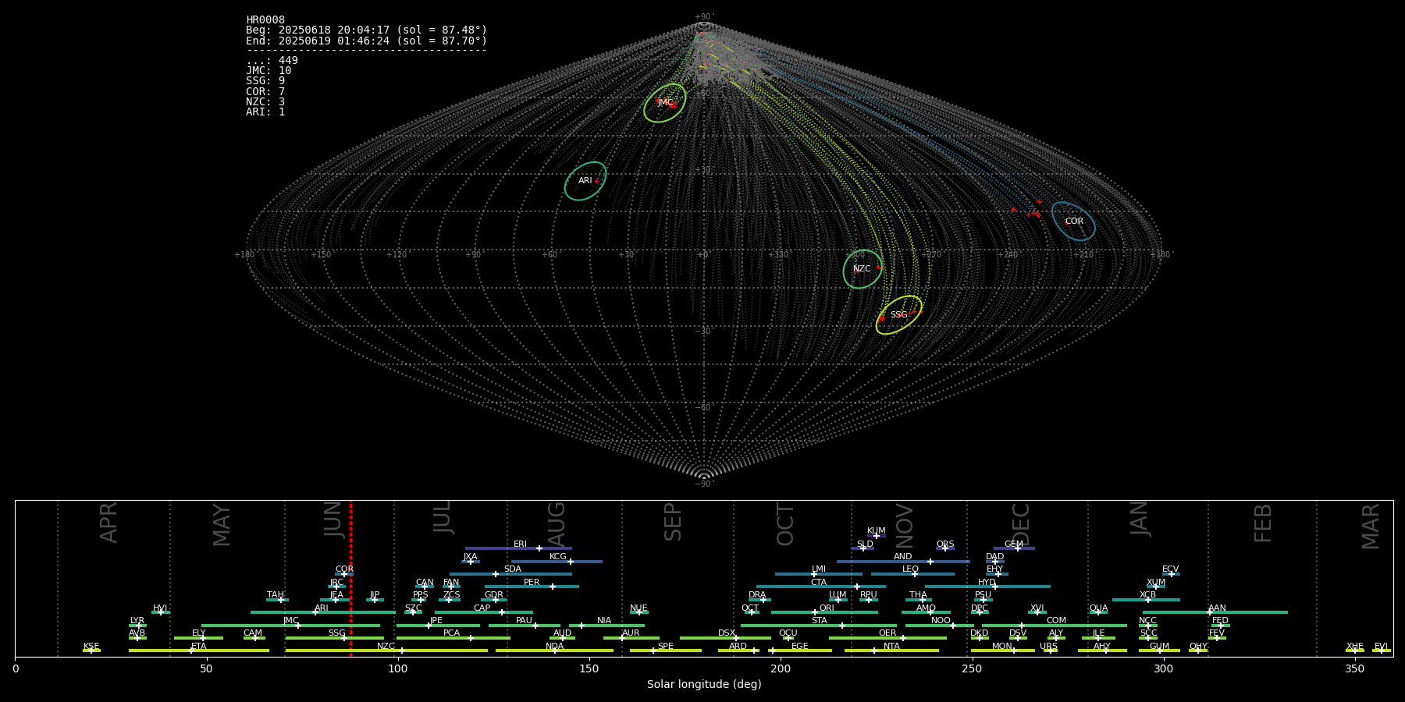Select the SSG shower bar in timeline

click(x=334, y=638)
